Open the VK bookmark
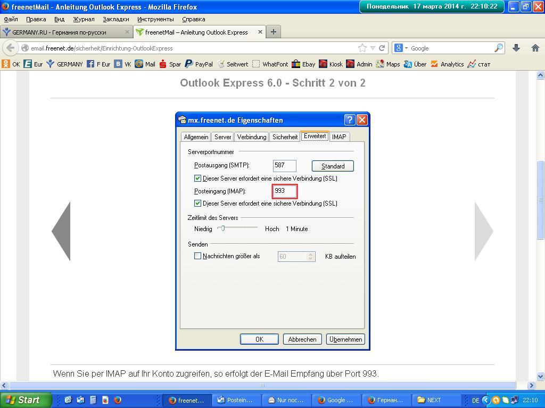The height and width of the screenshot is (408, 545). tap(123, 64)
